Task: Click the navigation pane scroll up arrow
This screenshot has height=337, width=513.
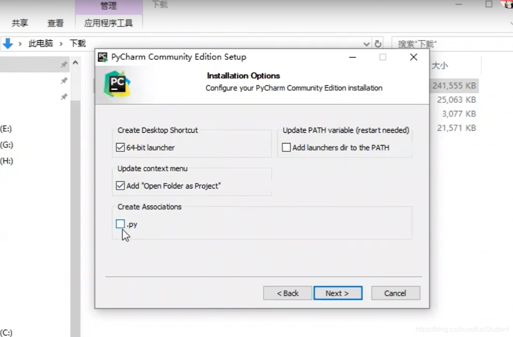Action: 75,62
